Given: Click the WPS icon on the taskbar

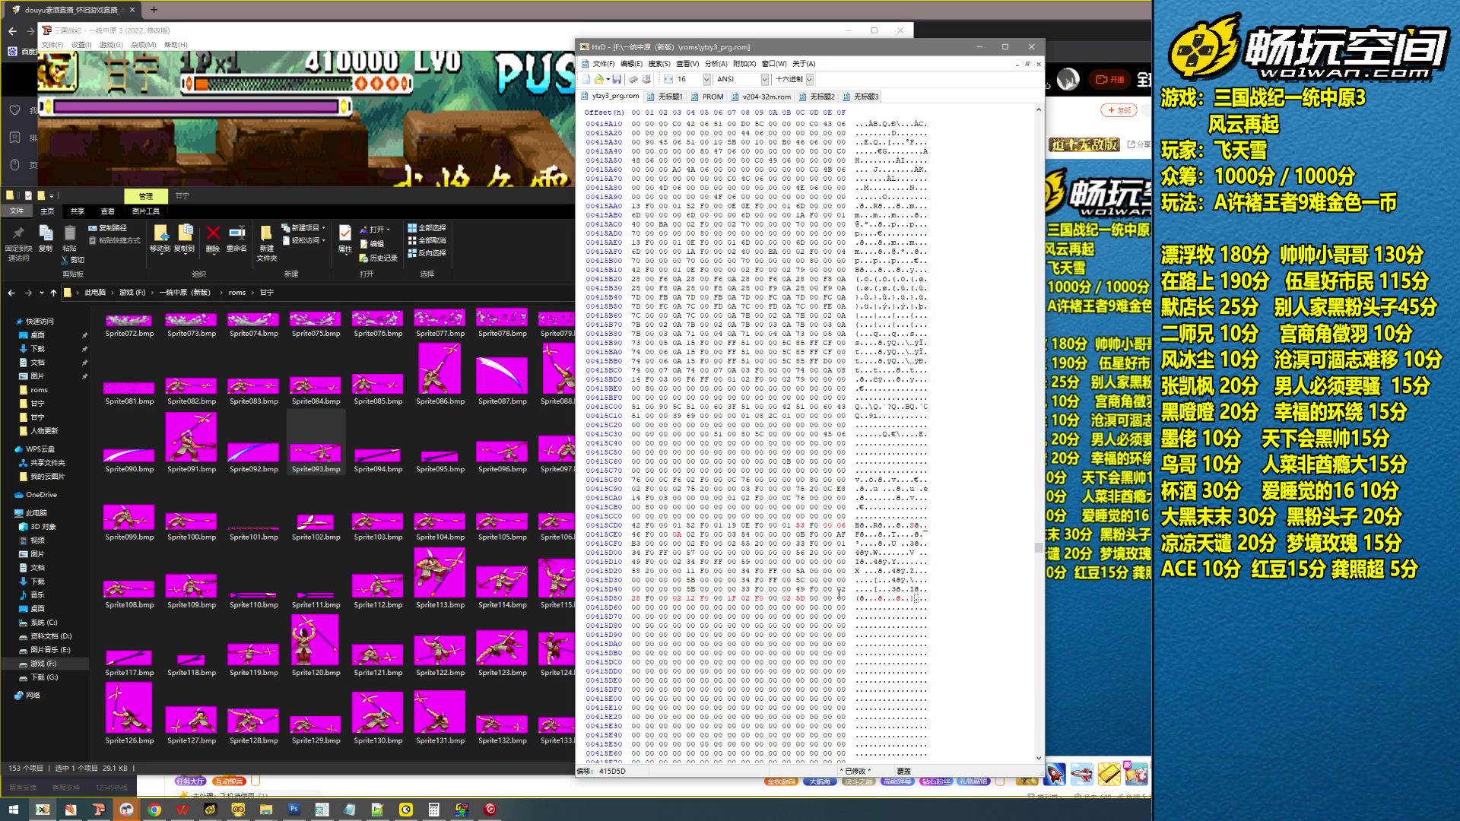Looking at the screenshot, I should [x=182, y=810].
